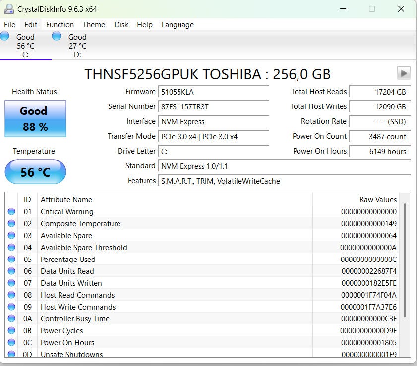This screenshot has width=417, height=366.
Task: Open the Disk menu
Action: (x=121, y=25)
